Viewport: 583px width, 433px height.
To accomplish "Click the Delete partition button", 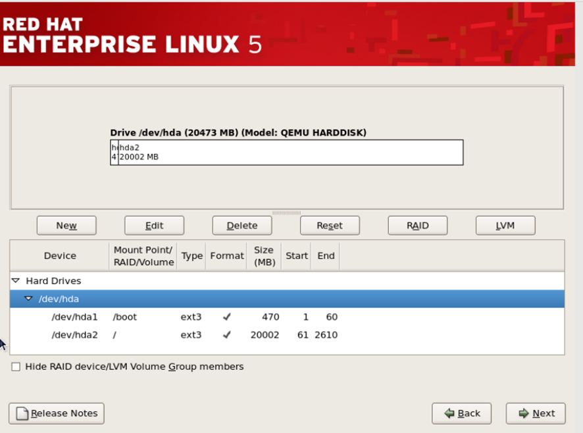I will [242, 226].
